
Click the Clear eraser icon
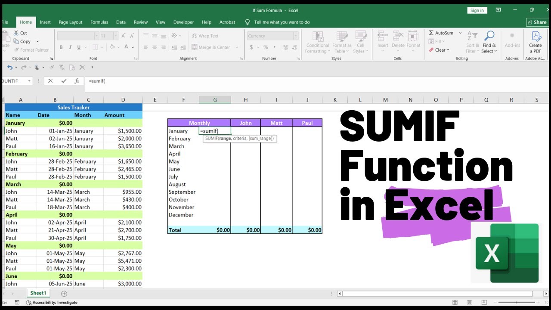(x=431, y=50)
